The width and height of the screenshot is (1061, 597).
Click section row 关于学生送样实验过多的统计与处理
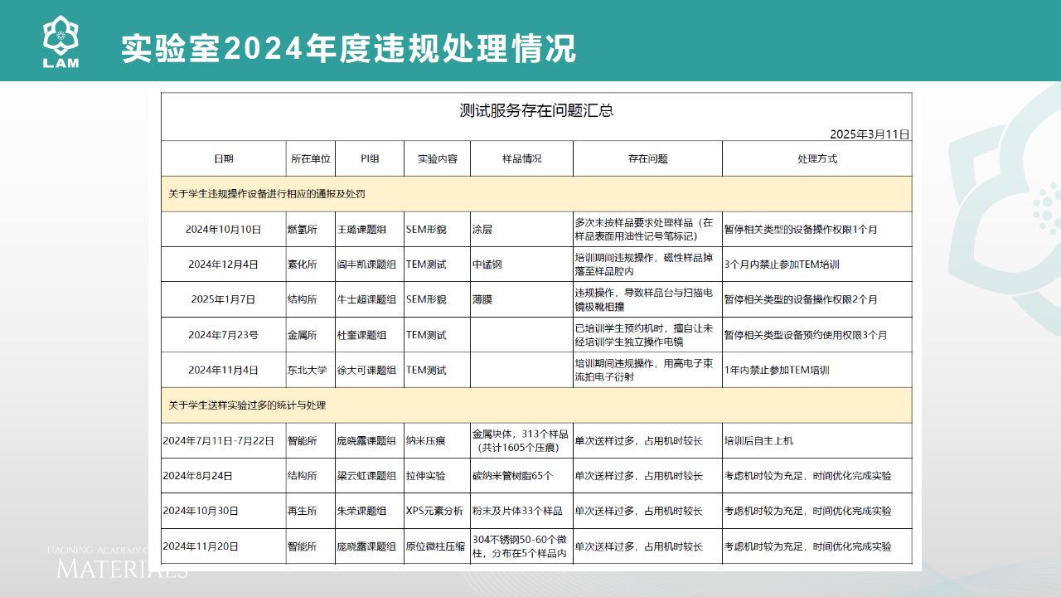click(536, 405)
